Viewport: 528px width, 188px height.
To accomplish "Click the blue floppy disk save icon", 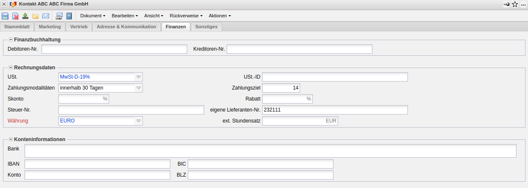I will [x=5, y=16].
